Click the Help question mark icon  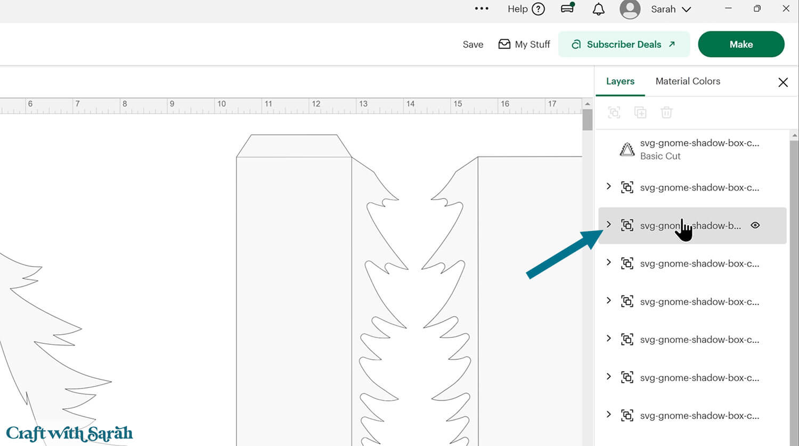(x=539, y=9)
